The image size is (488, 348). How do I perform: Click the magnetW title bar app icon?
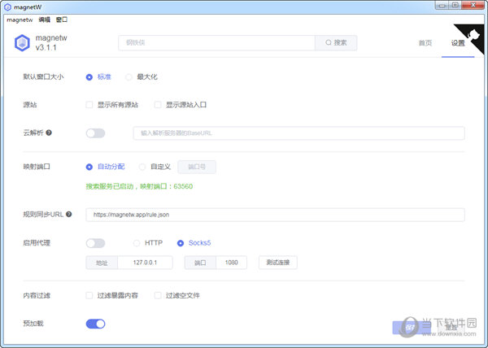7,7
